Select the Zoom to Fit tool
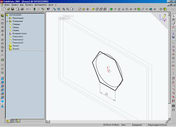 tap(64, 9)
